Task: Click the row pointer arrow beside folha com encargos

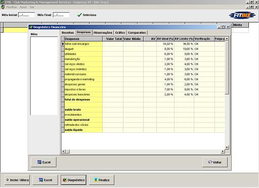Action: 63,44
